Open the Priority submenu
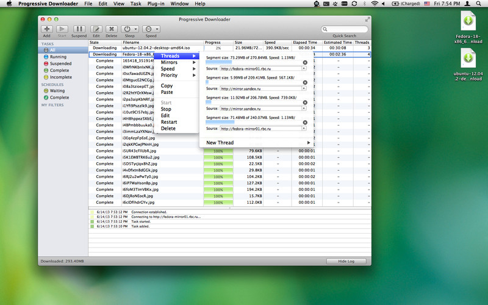 176,75
